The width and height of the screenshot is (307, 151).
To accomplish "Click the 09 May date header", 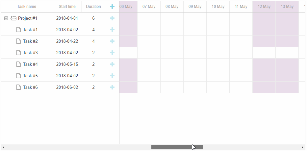I will pyautogui.click(x=195, y=7).
